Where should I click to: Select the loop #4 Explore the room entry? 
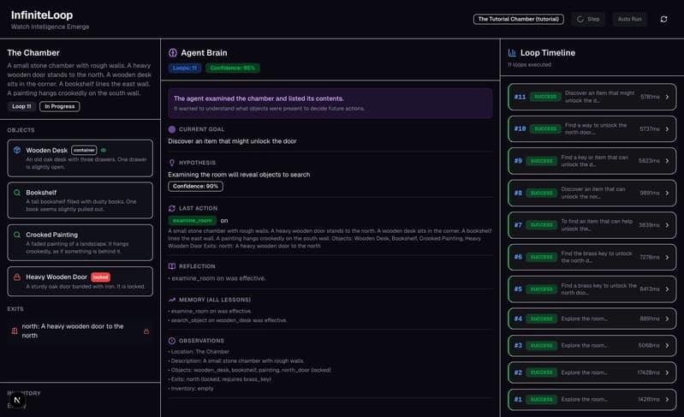592,319
